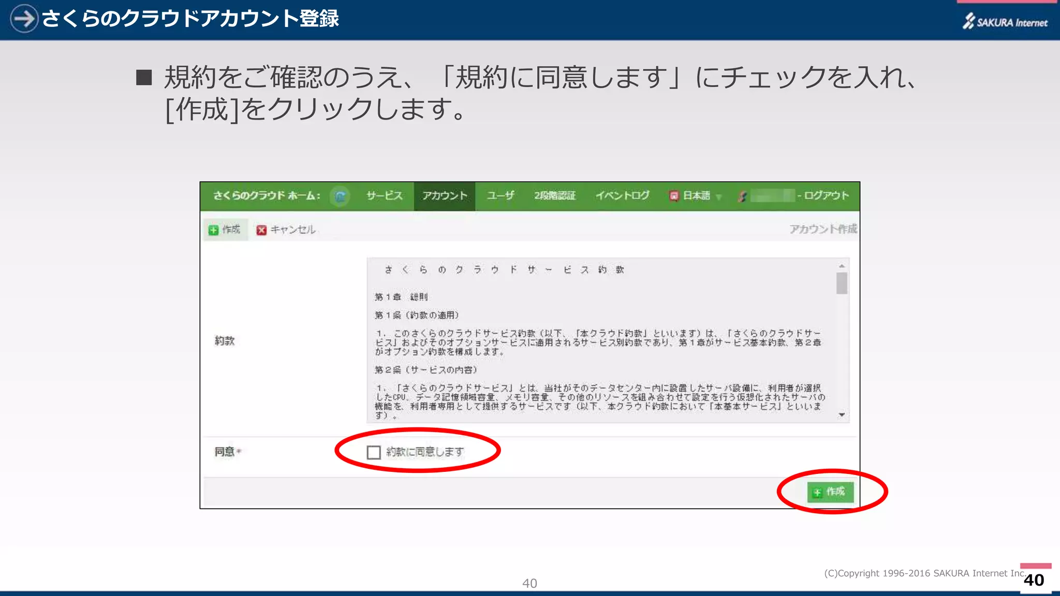The image size is (1060, 596).
Task: Click the 第１条（約款の適用）heading text
Action: point(417,315)
